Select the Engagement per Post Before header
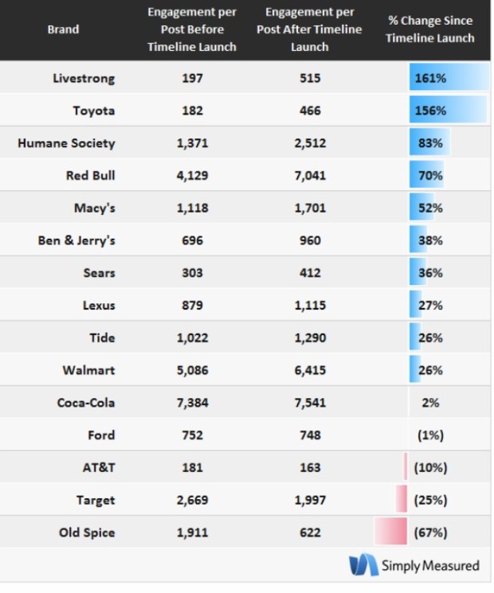 pos(192,29)
